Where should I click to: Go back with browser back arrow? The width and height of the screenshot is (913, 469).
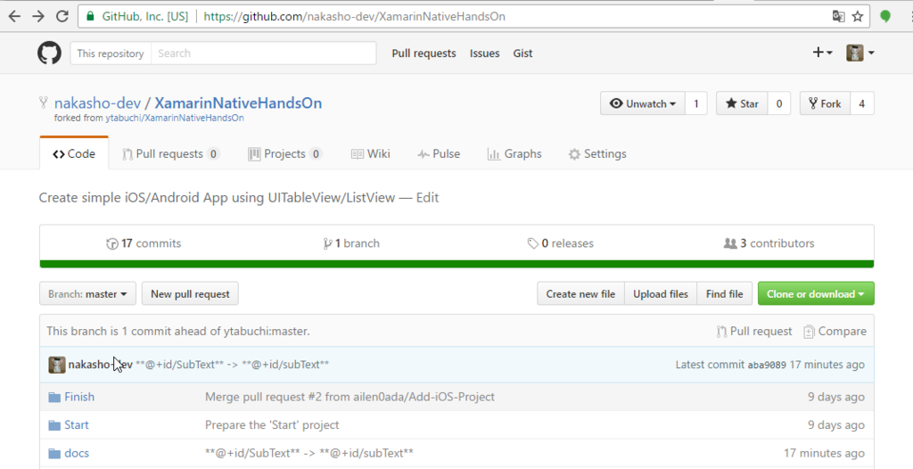tap(14, 16)
